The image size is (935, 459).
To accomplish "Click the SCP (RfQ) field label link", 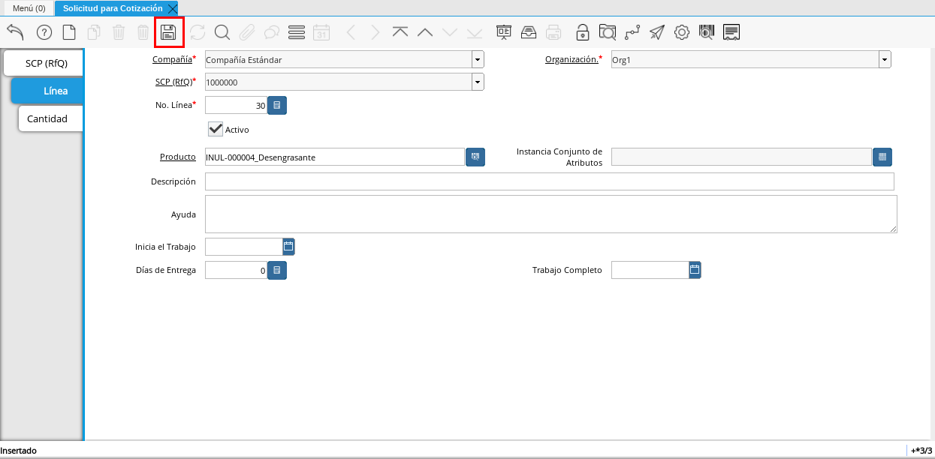I will click(173, 81).
